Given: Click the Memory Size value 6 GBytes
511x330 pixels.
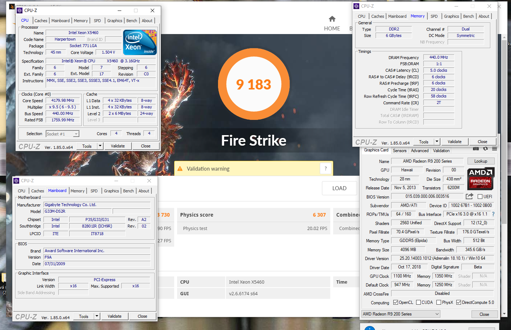Looking at the screenshot, I should [394, 35].
